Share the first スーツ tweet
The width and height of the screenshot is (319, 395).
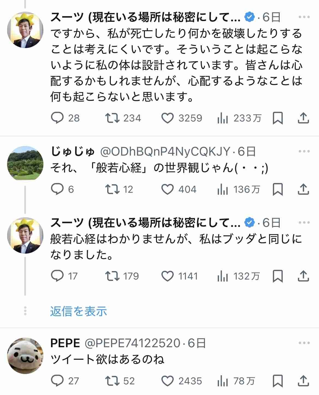303,118
